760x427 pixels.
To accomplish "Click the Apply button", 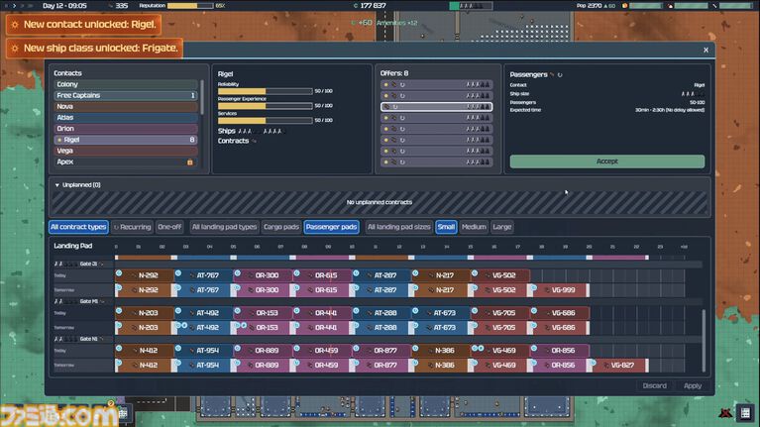I will (693, 386).
